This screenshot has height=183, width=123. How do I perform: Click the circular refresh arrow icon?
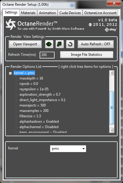tap(70, 44)
